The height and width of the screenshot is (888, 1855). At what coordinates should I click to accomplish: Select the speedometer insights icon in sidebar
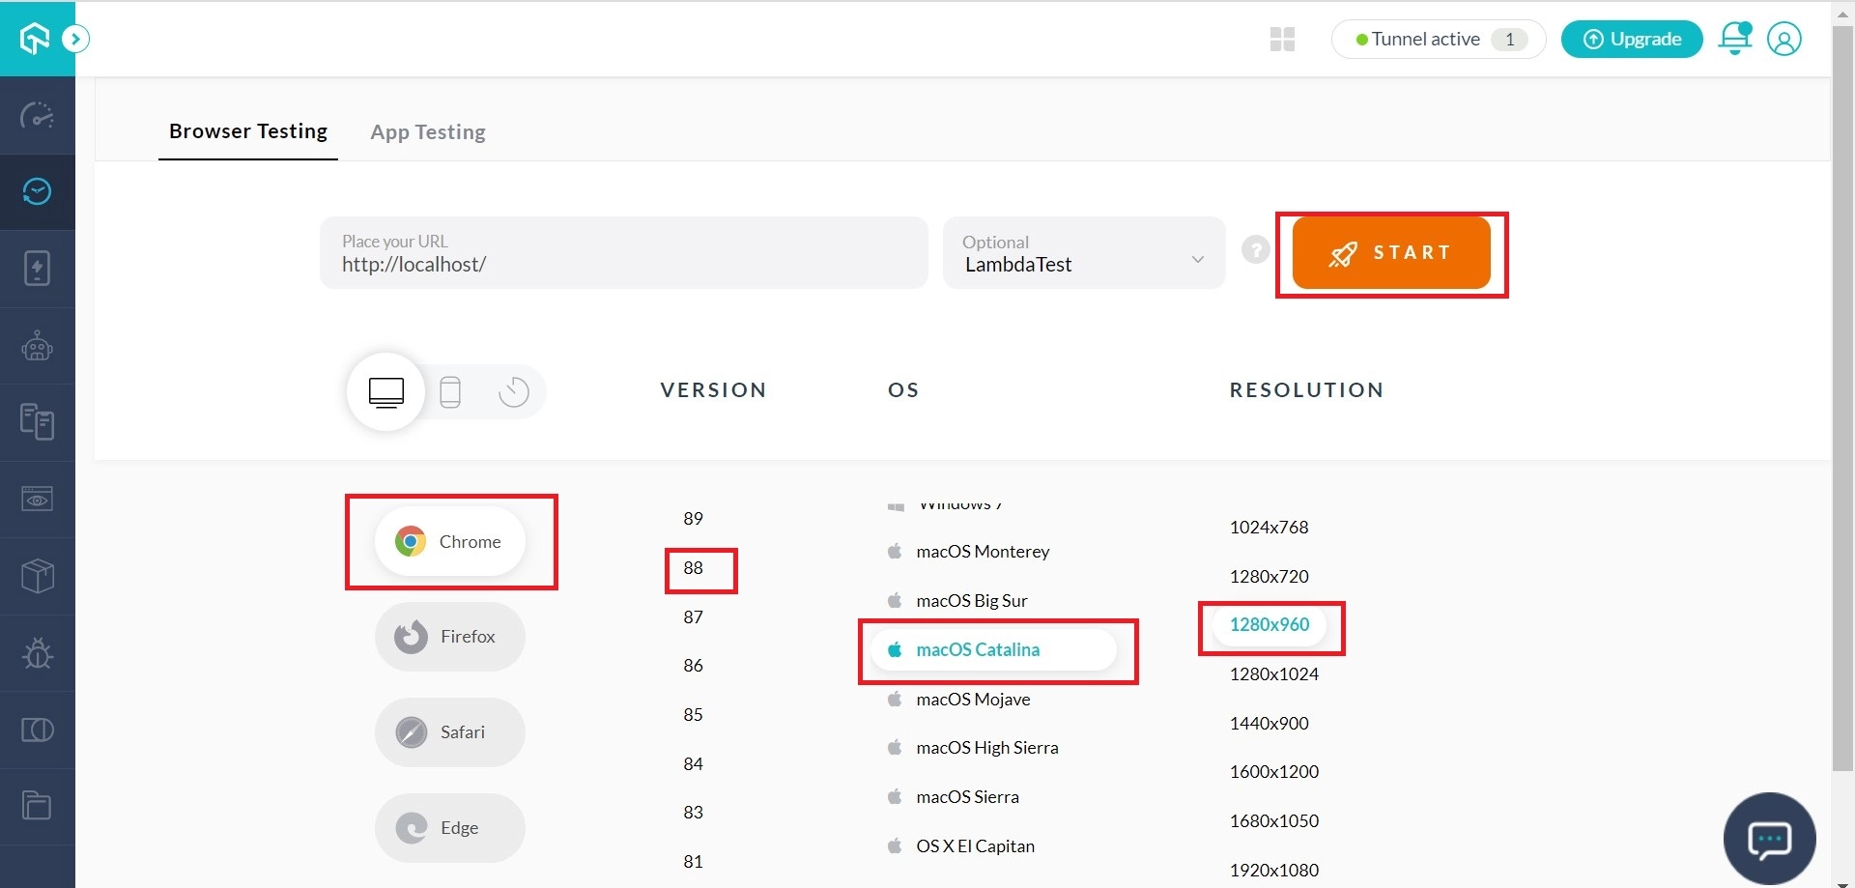37,115
